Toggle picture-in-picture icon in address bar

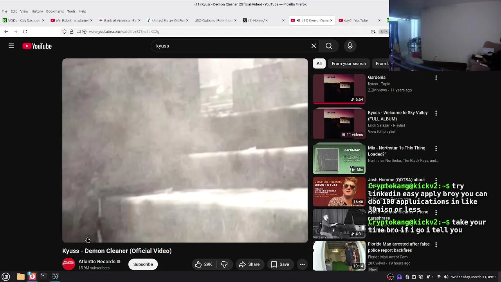[373, 31]
